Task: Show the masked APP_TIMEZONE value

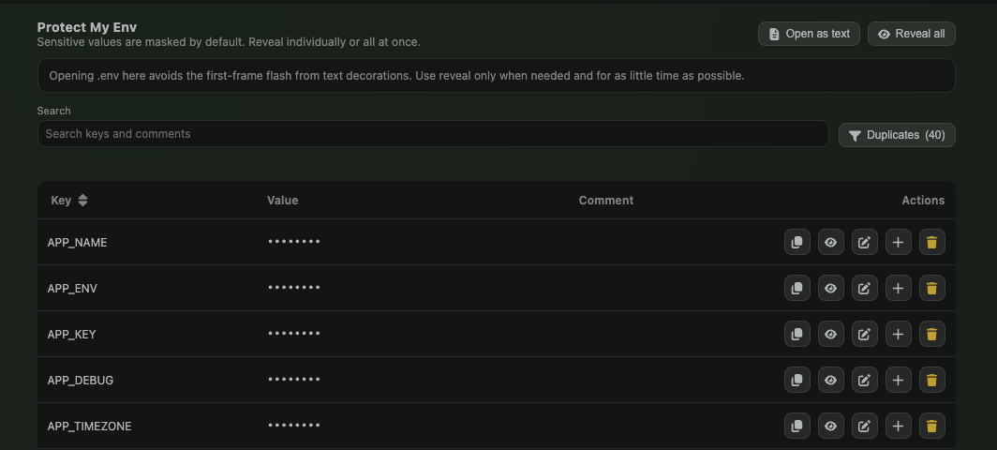Action: 830,426
